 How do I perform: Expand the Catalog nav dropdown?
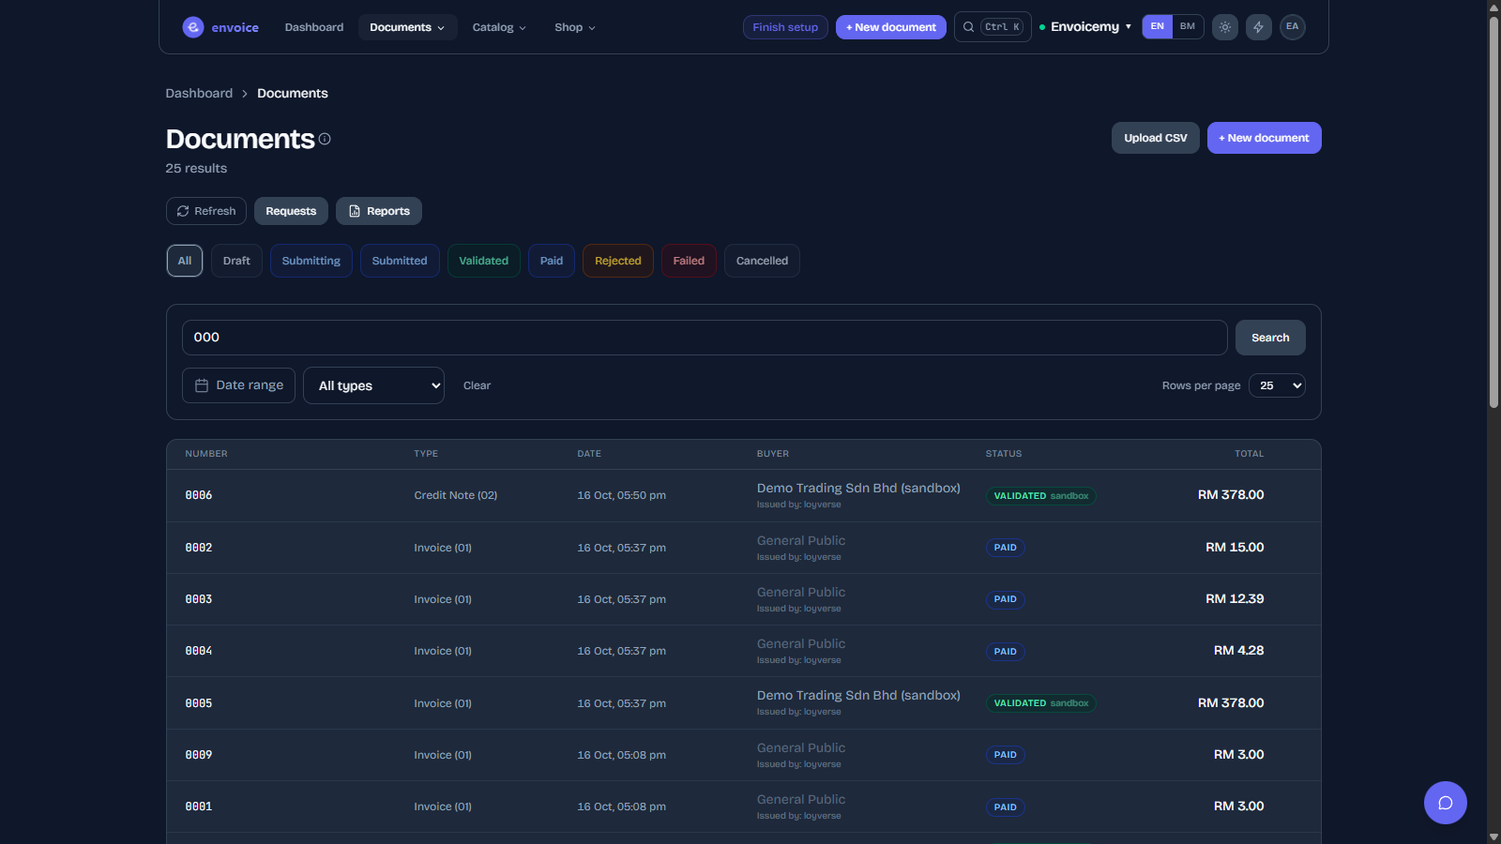pyautogui.click(x=499, y=27)
